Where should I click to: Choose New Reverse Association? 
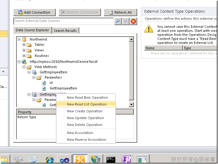(x=86, y=140)
